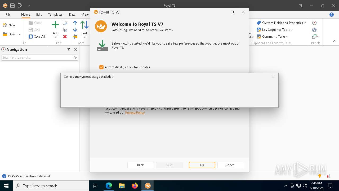Click the search magnifier icon in Navigation

click(75, 58)
